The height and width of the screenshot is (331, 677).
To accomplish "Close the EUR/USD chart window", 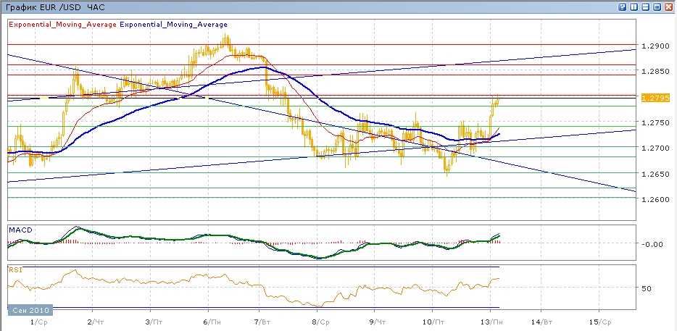I will [x=668, y=7].
